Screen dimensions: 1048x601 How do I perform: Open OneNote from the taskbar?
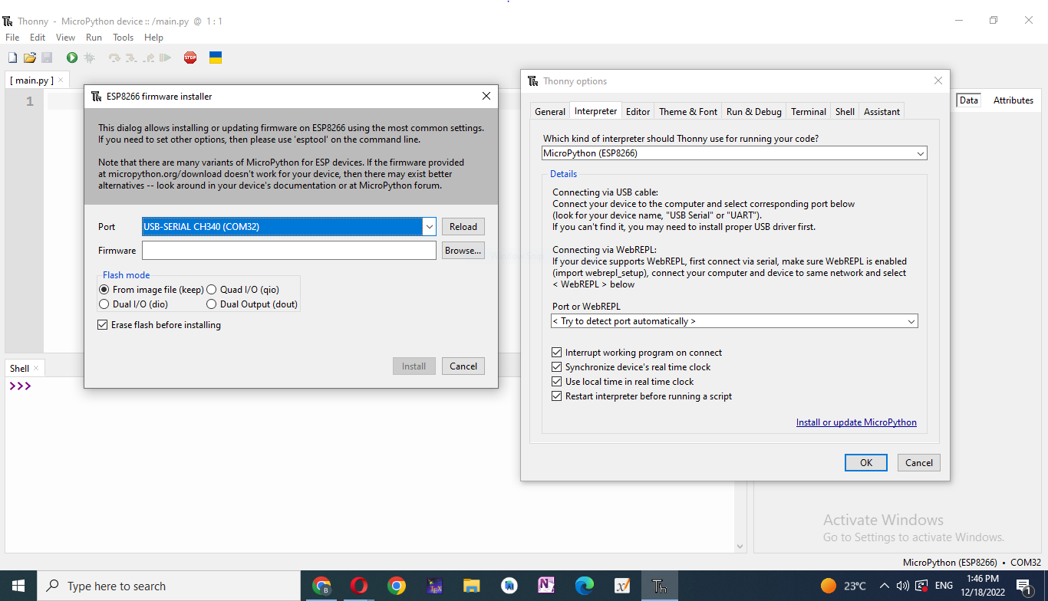(546, 586)
